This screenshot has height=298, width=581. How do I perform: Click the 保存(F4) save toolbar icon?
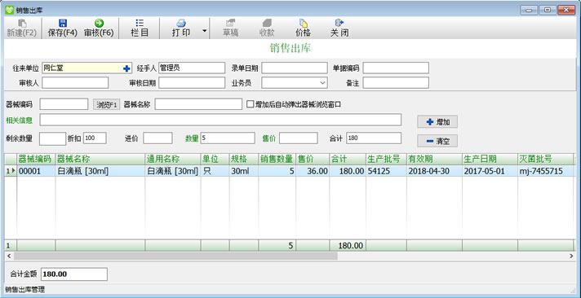pyautogui.click(x=63, y=23)
